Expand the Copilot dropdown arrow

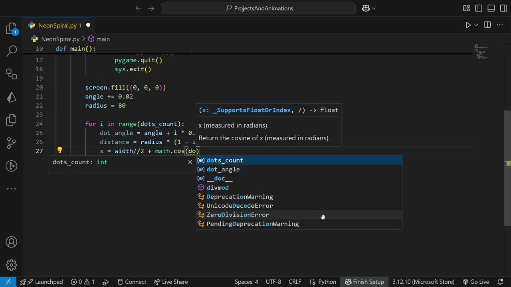pos(374,8)
